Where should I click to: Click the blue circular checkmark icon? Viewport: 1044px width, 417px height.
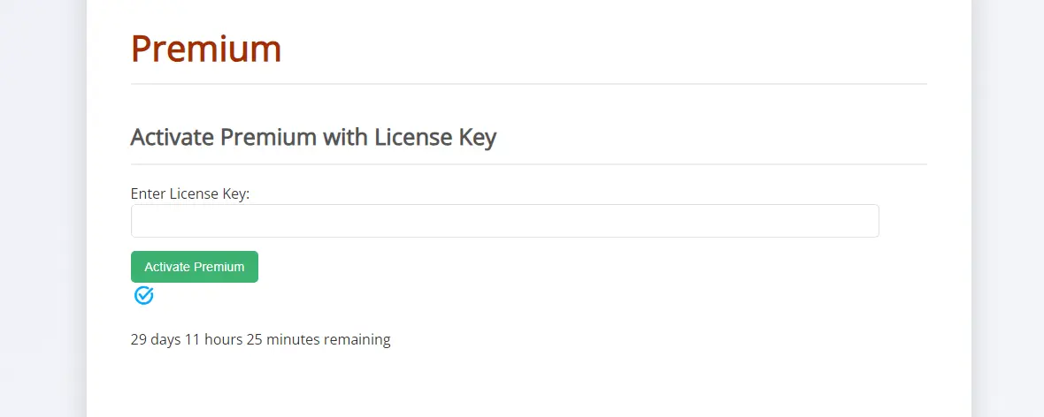click(144, 295)
